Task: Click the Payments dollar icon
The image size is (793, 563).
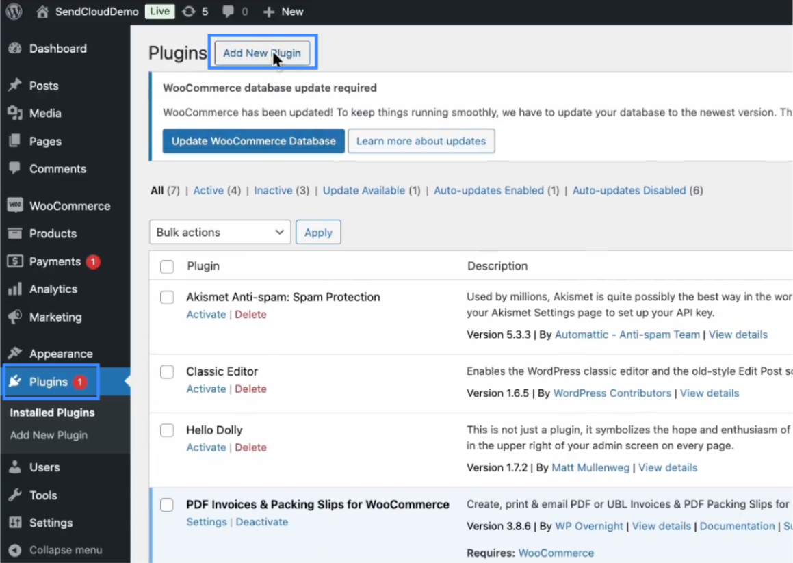Action: 15,261
